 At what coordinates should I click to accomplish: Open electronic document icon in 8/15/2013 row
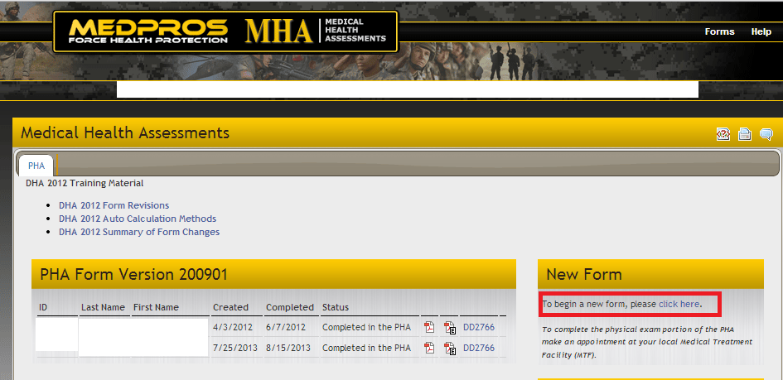tap(450, 348)
